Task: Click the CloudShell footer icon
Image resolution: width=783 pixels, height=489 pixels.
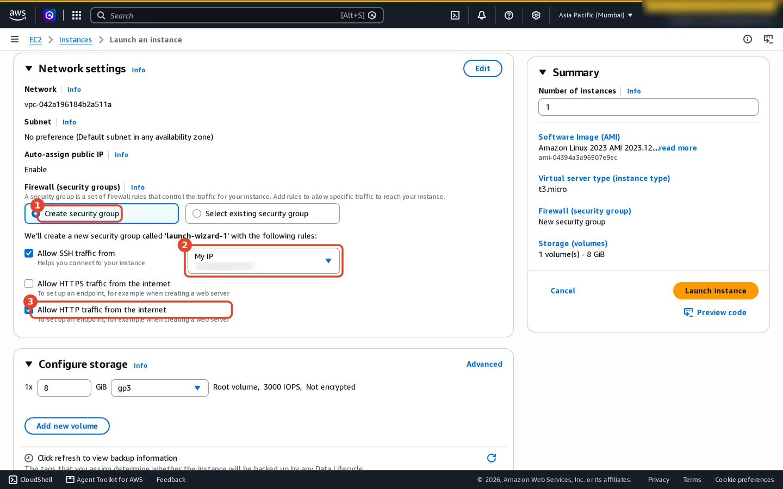Action: pyautogui.click(x=13, y=480)
